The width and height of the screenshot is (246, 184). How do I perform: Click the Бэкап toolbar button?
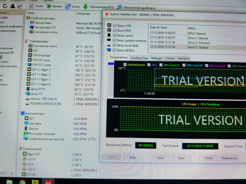coord(72,6)
